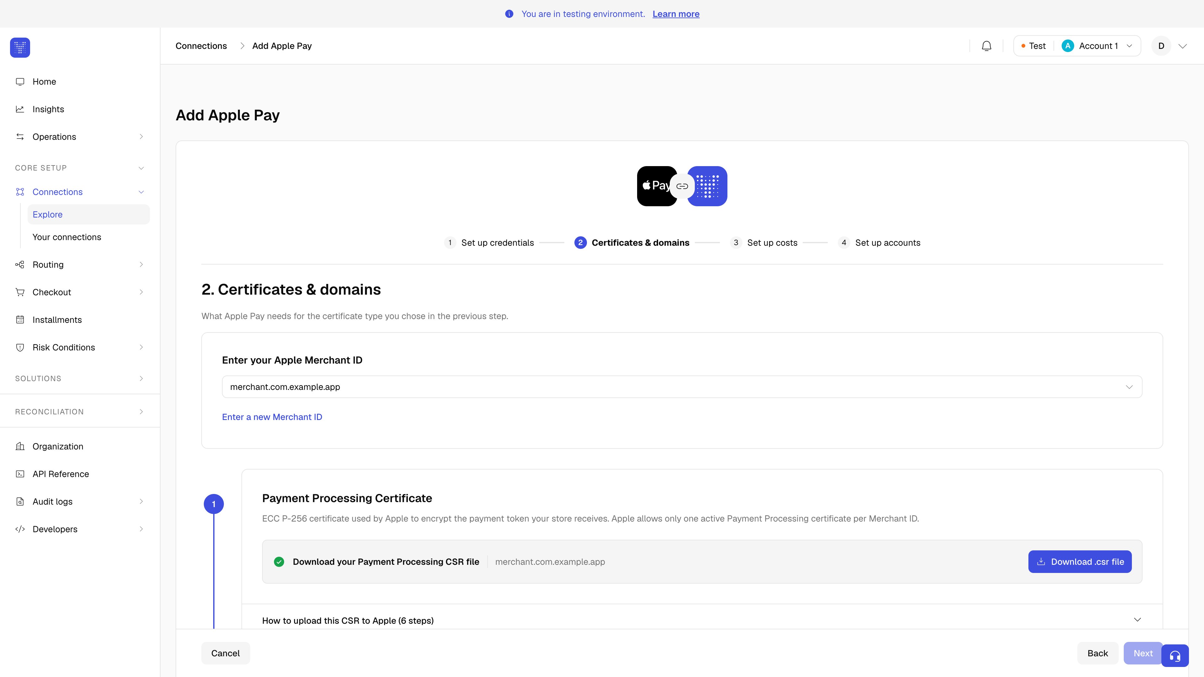This screenshot has height=677, width=1204.
Task: Select step 2 Certificates & domains
Action: coord(631,243)
